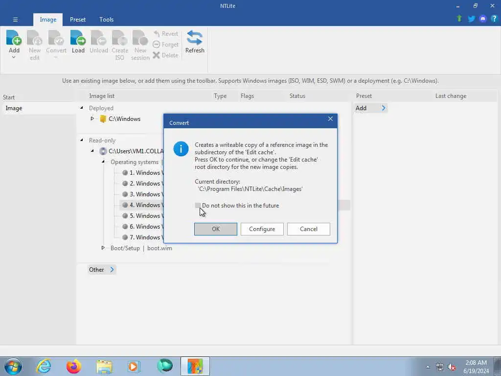Open Windows Media Player from the taskbar
Image resolution: width=501 pixels, height=376 pixels.
click(134, 366)
